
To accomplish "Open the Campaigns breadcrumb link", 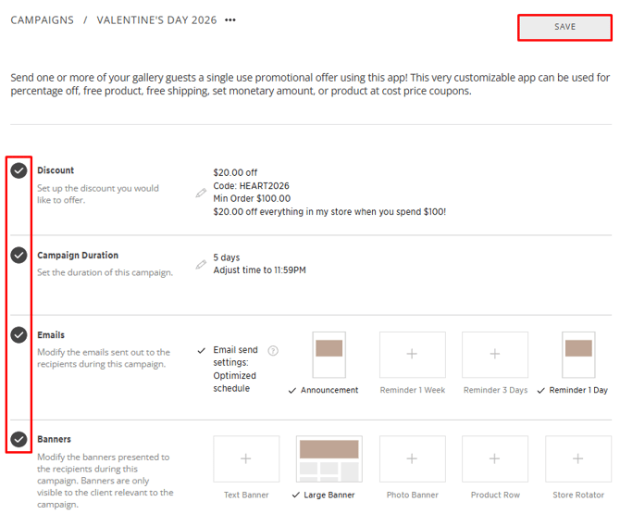I will click(x=43, y=20).
